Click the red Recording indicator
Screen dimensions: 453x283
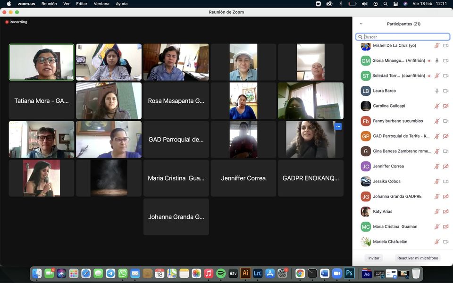click(16, 22)
